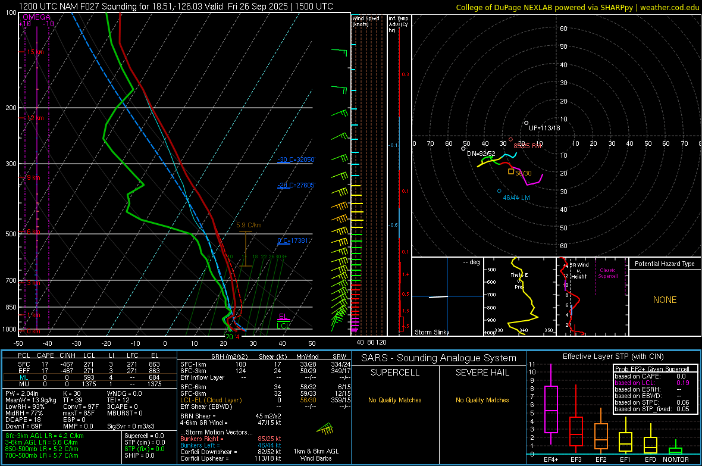
Task: Click the SR Wind v. Height plot label
Action: pos(579,271)
